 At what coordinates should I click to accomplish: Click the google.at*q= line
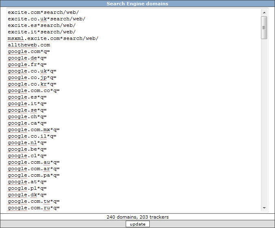tap(27, 182)
